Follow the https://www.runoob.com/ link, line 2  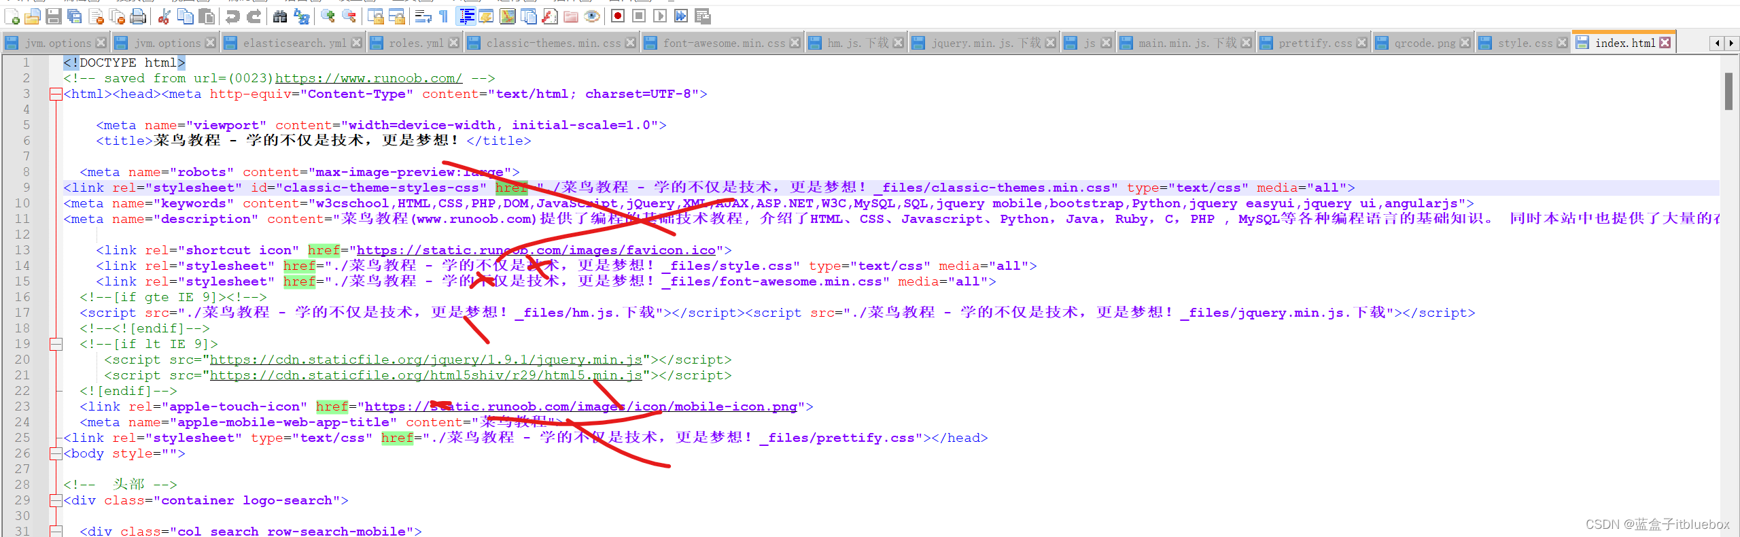[368, 78]
